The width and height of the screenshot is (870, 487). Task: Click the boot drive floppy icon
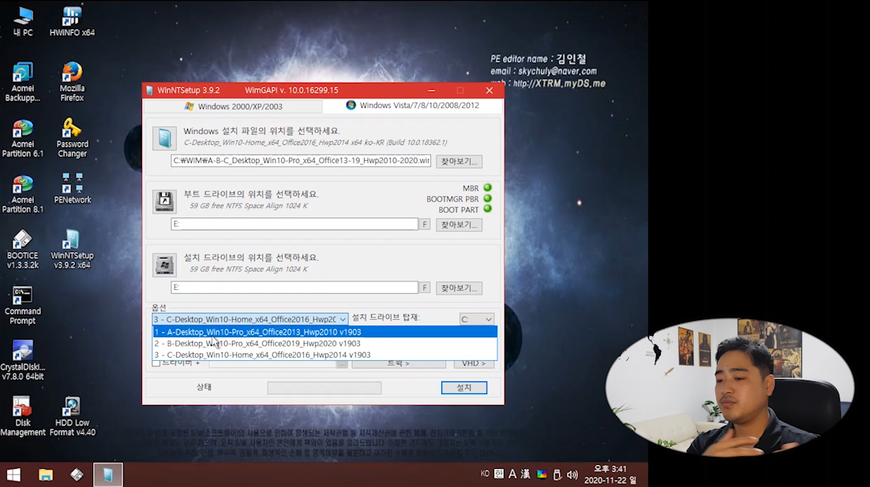coord(164,201)
